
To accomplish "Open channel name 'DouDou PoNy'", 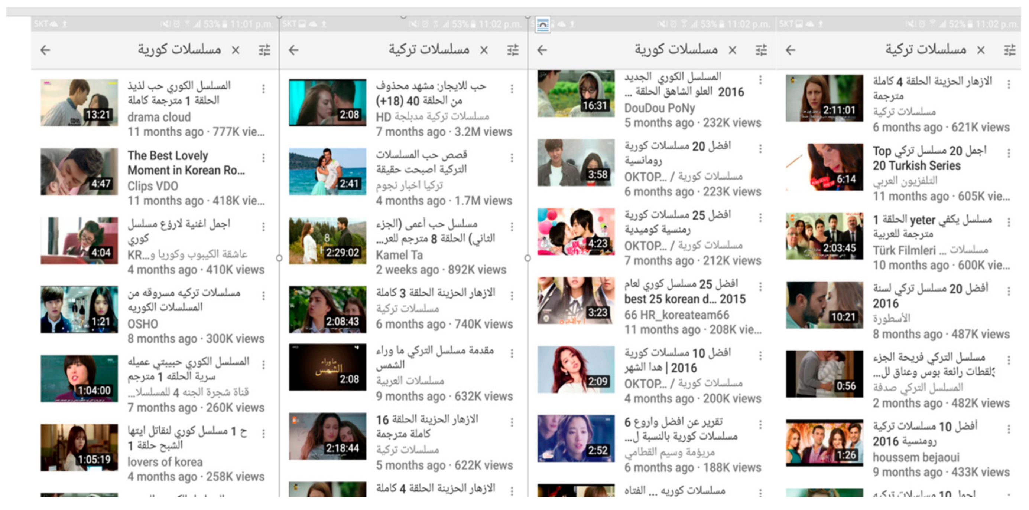I will pos(659,108).
